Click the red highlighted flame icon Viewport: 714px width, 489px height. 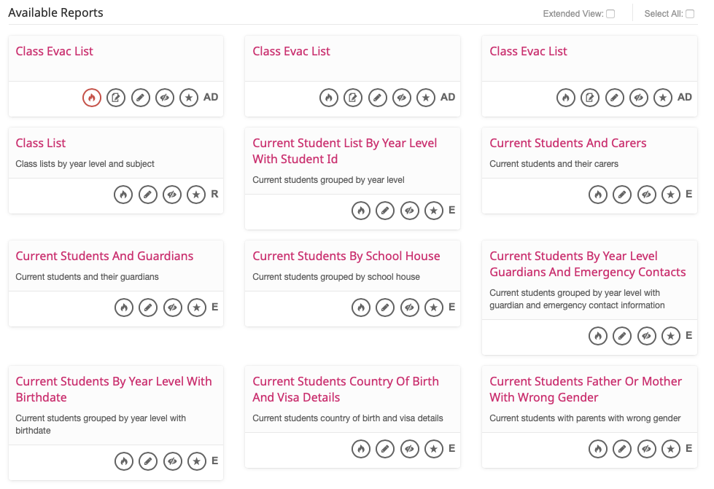coord(91,97)
